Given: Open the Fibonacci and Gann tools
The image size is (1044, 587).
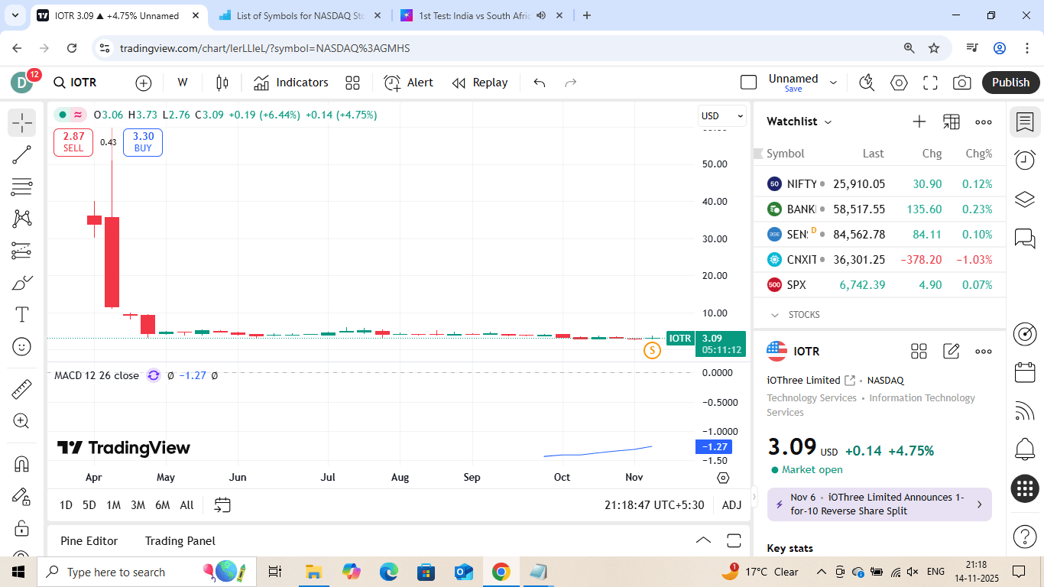Looking at the screenshot, I should click(x=22, y=186).
